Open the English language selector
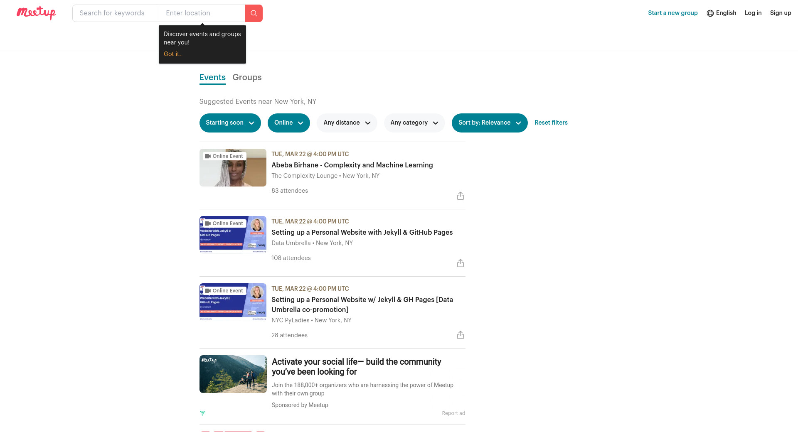798x432 pixels. (722, 13)
